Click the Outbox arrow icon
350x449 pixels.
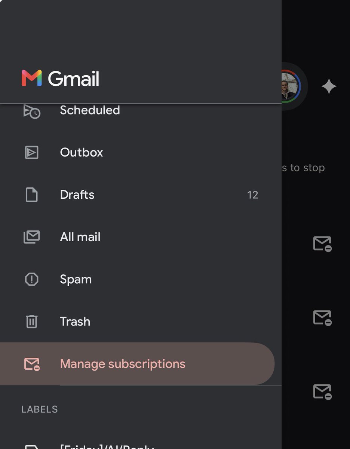(32, 153)
